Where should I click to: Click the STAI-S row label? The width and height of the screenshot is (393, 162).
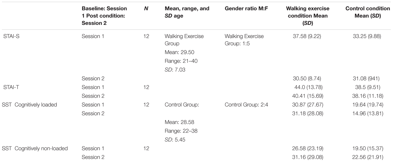[11, 36]
